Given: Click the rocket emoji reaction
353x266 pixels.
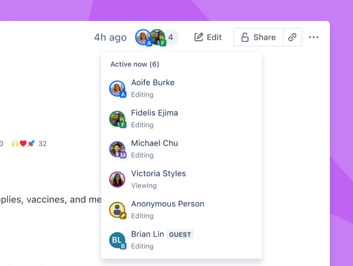Looking at the screenshot, I should pyautogui.click(x=31, y=143).
